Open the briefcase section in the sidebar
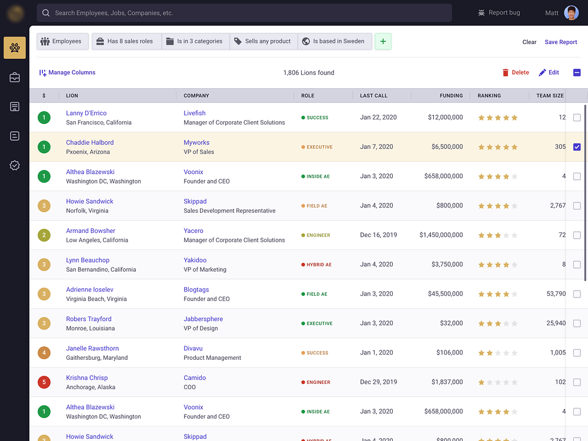Viewport: 588px width, 441px height. 14,77
